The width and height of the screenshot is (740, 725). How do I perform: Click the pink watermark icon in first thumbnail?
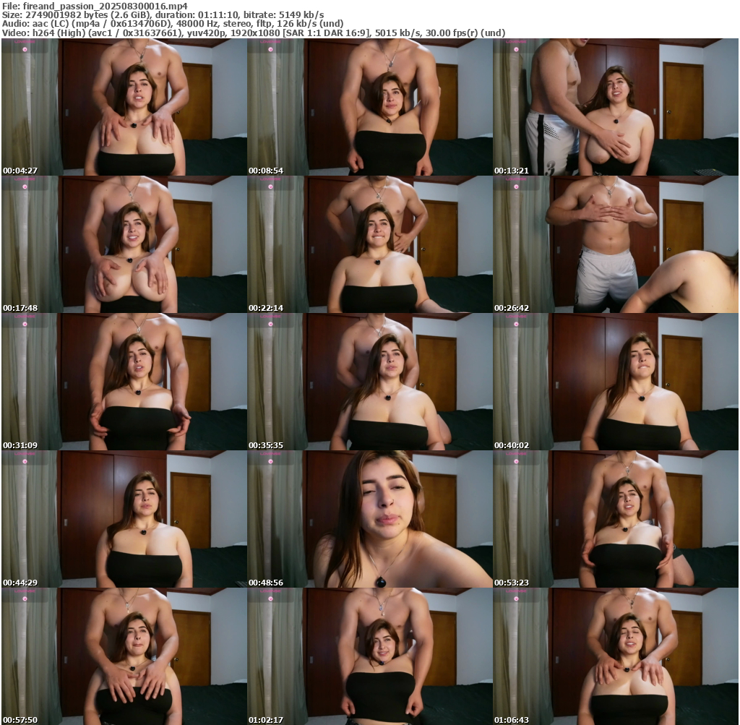point(24,48)
